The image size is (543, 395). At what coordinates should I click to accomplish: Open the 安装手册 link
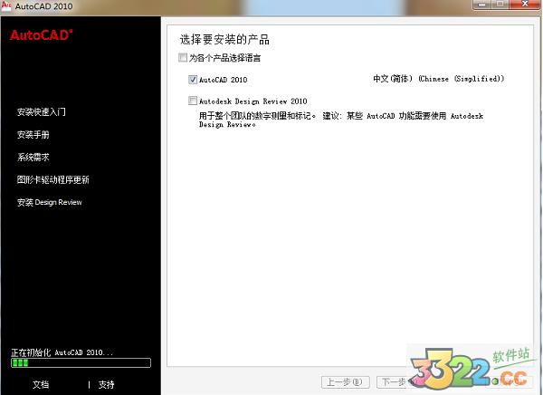[x=33, y=135]
